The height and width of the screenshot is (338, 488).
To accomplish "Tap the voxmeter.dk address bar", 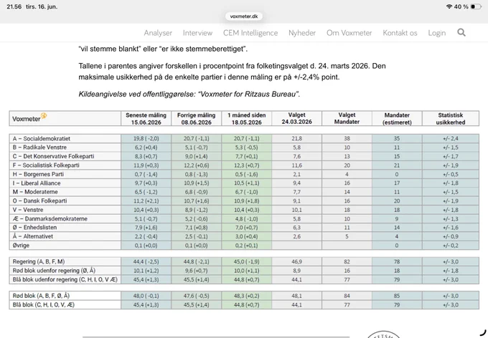I will pyautogui.click(x=244, y=16).
